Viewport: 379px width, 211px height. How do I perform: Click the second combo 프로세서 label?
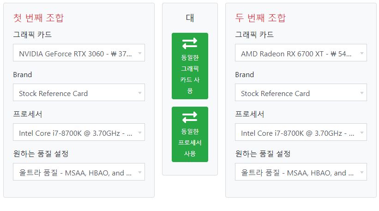249,114
